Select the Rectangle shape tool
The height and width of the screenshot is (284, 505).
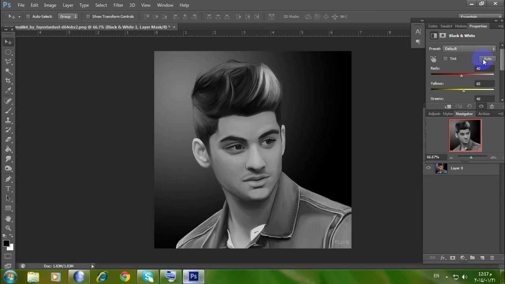tap(8, 208)
